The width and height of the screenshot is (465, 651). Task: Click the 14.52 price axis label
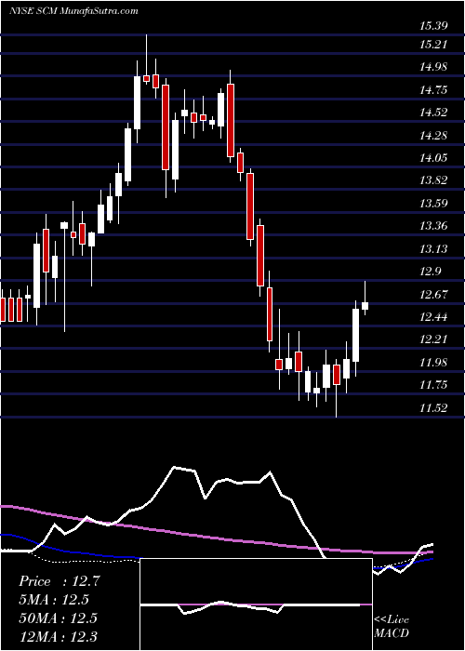point(433,113)
